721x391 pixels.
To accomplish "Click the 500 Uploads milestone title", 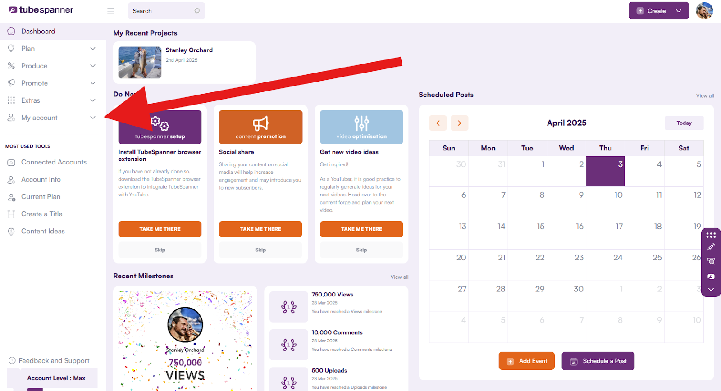I will click(x=329, y=370).
